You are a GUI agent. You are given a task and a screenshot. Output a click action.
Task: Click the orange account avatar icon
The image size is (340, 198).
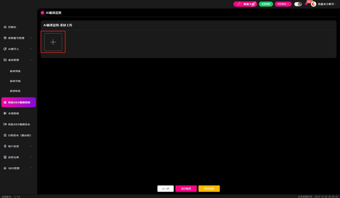[313, 4]
